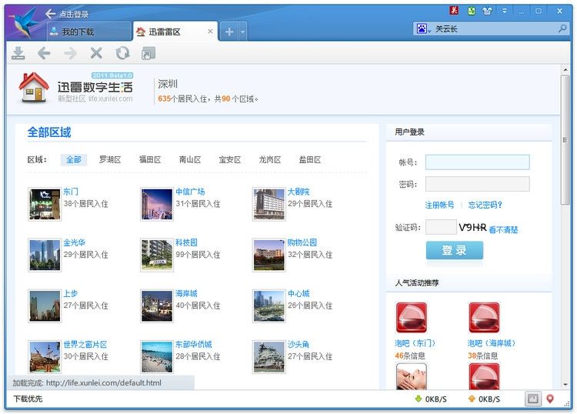Viewport: 577px width, 414px height.
Task: Go back with the left arrow icon
Action: 44,53
